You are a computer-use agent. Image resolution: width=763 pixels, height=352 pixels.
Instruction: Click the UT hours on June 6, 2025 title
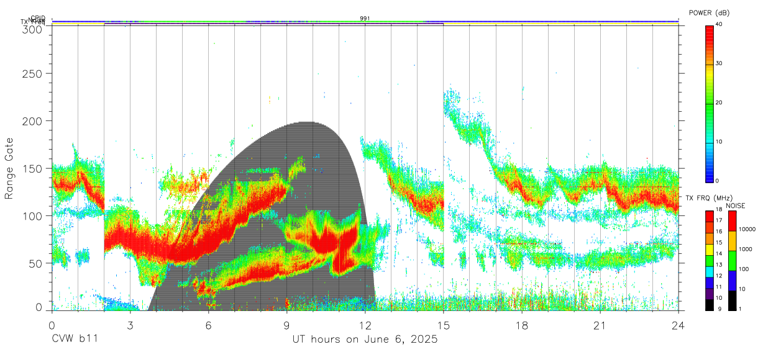(365, 340)
